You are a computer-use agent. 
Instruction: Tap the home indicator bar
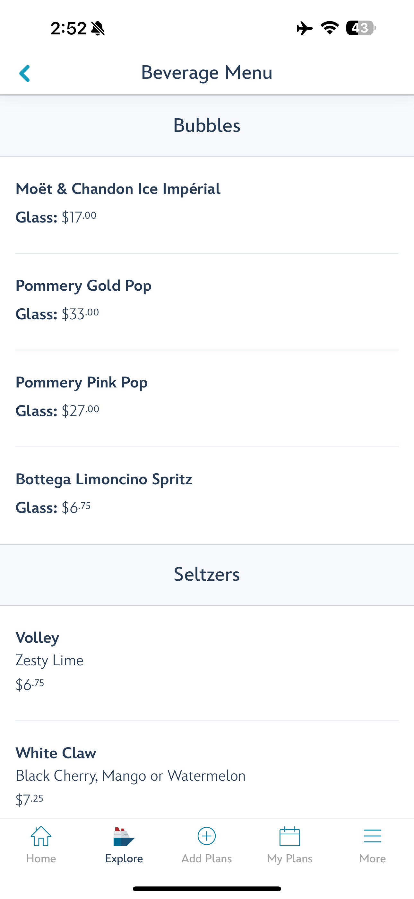(x=207, y=888)
